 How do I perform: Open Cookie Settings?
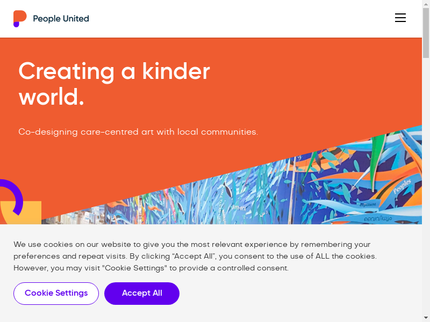pyautogui.click(x=56, y=294)
